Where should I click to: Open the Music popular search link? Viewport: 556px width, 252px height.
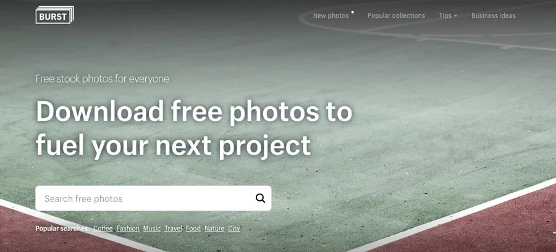(152, 229)
